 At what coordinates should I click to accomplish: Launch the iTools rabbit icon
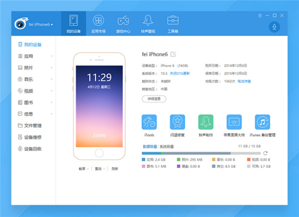[149, 122]
